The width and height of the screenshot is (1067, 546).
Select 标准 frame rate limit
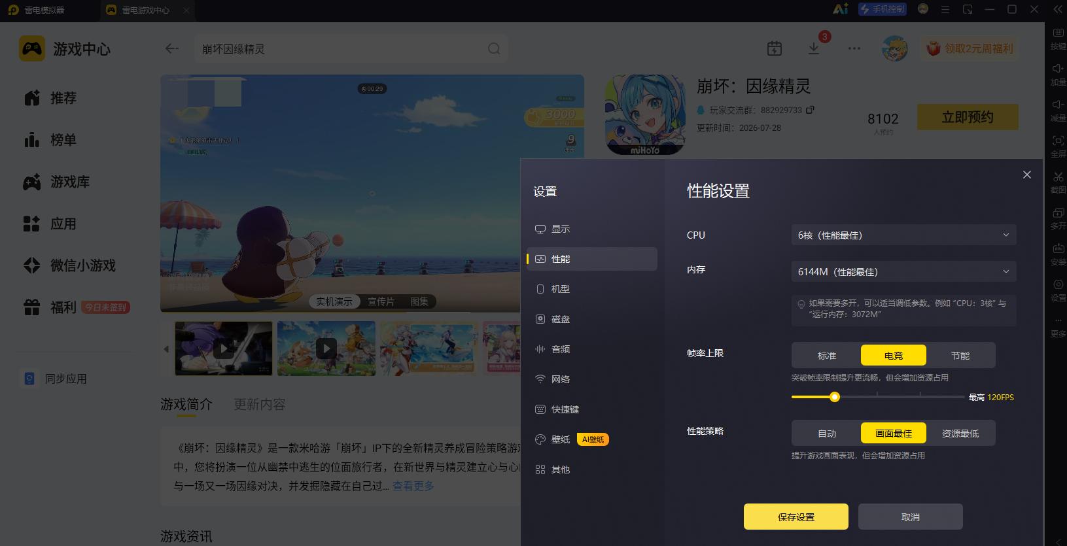pos(827,355)
